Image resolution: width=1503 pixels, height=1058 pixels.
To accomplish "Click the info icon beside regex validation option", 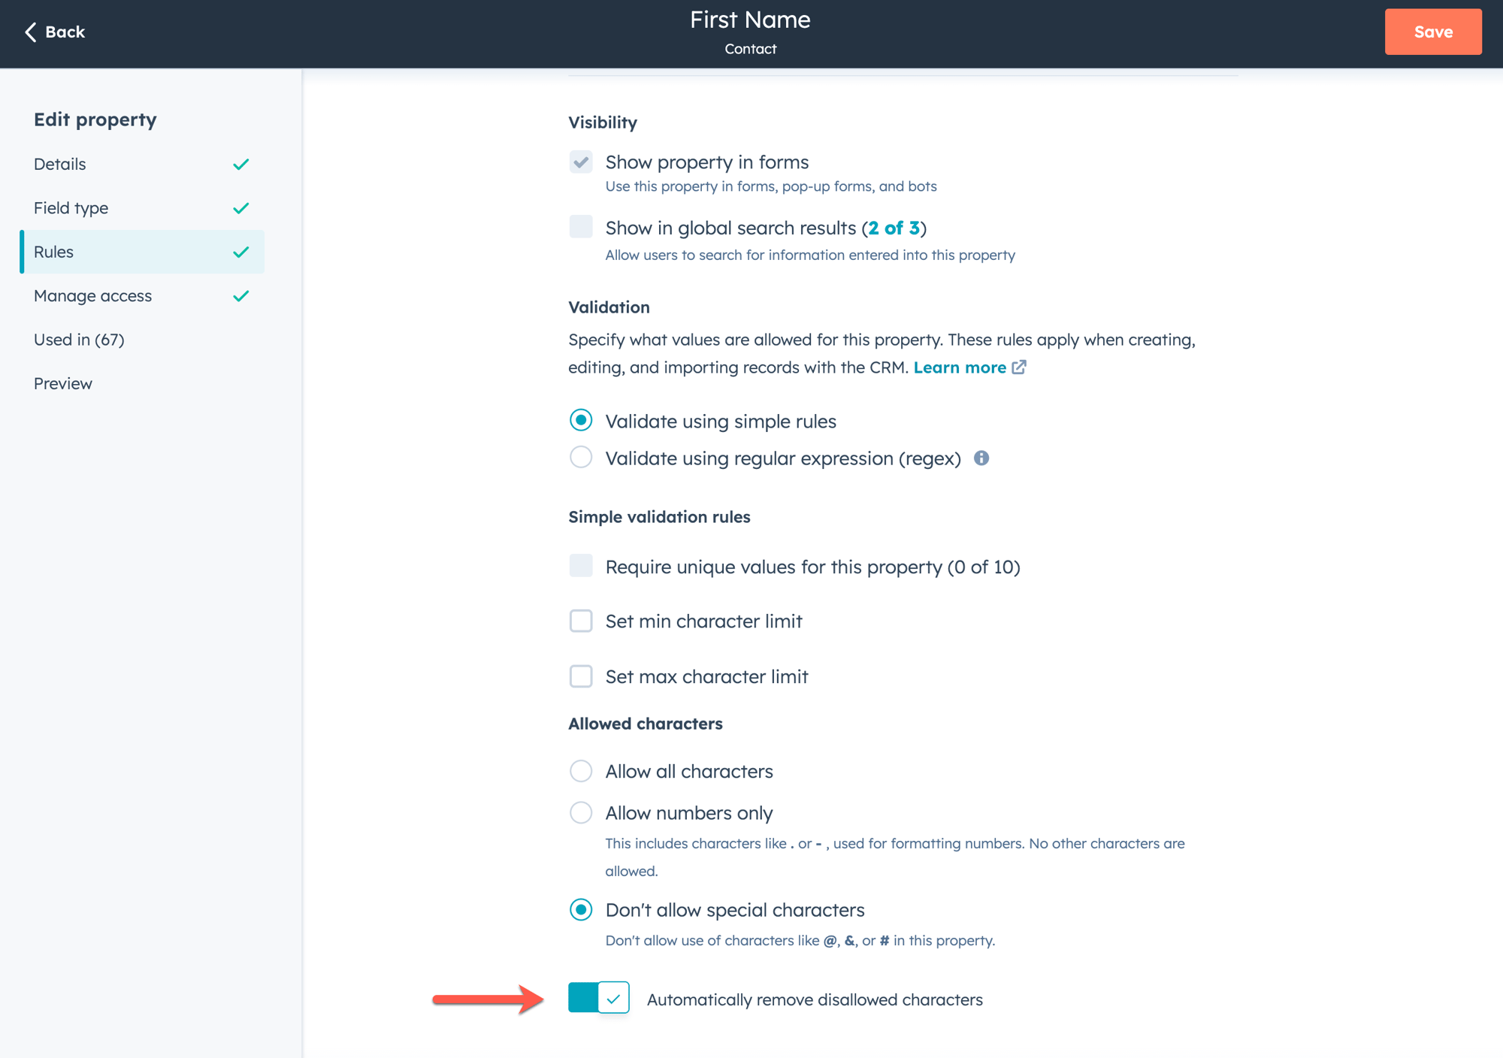I will pos(983,458).
